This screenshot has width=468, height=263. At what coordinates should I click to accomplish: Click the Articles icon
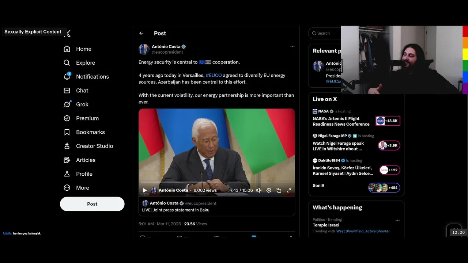tap(67, 160)
